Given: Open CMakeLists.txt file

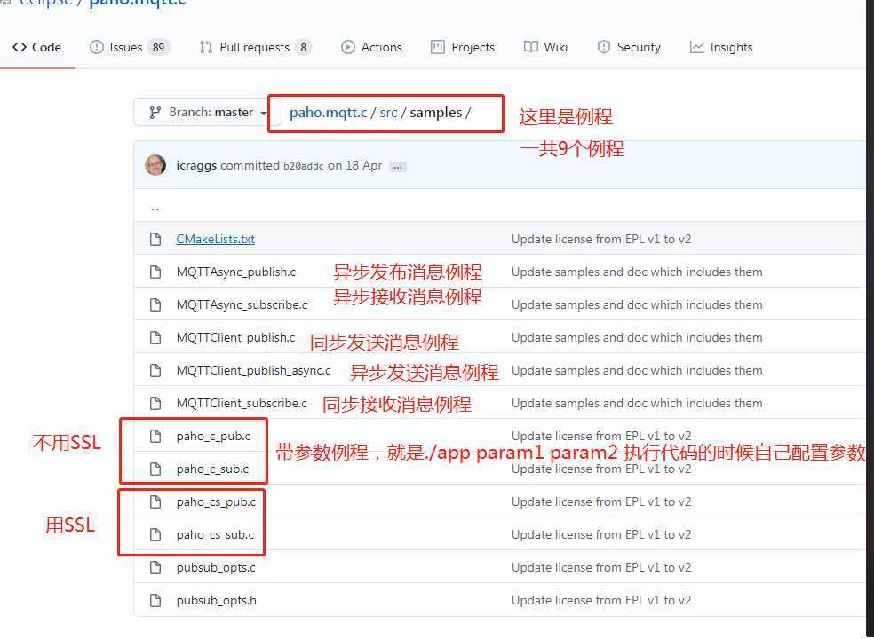Looking at the screenshot, I should (x=215, y=239).
